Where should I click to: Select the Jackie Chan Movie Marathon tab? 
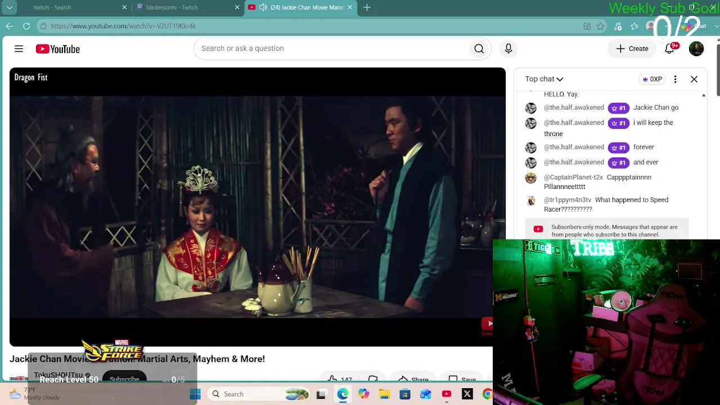pyautogui.click(x=300, y=7)
